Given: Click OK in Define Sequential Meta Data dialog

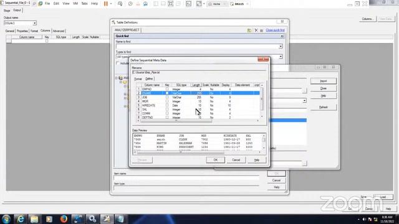Looking at the screenshot, I should tap(215, 160).
